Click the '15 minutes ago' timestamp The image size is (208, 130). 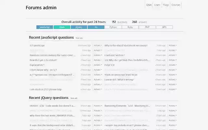click(84, 45)
